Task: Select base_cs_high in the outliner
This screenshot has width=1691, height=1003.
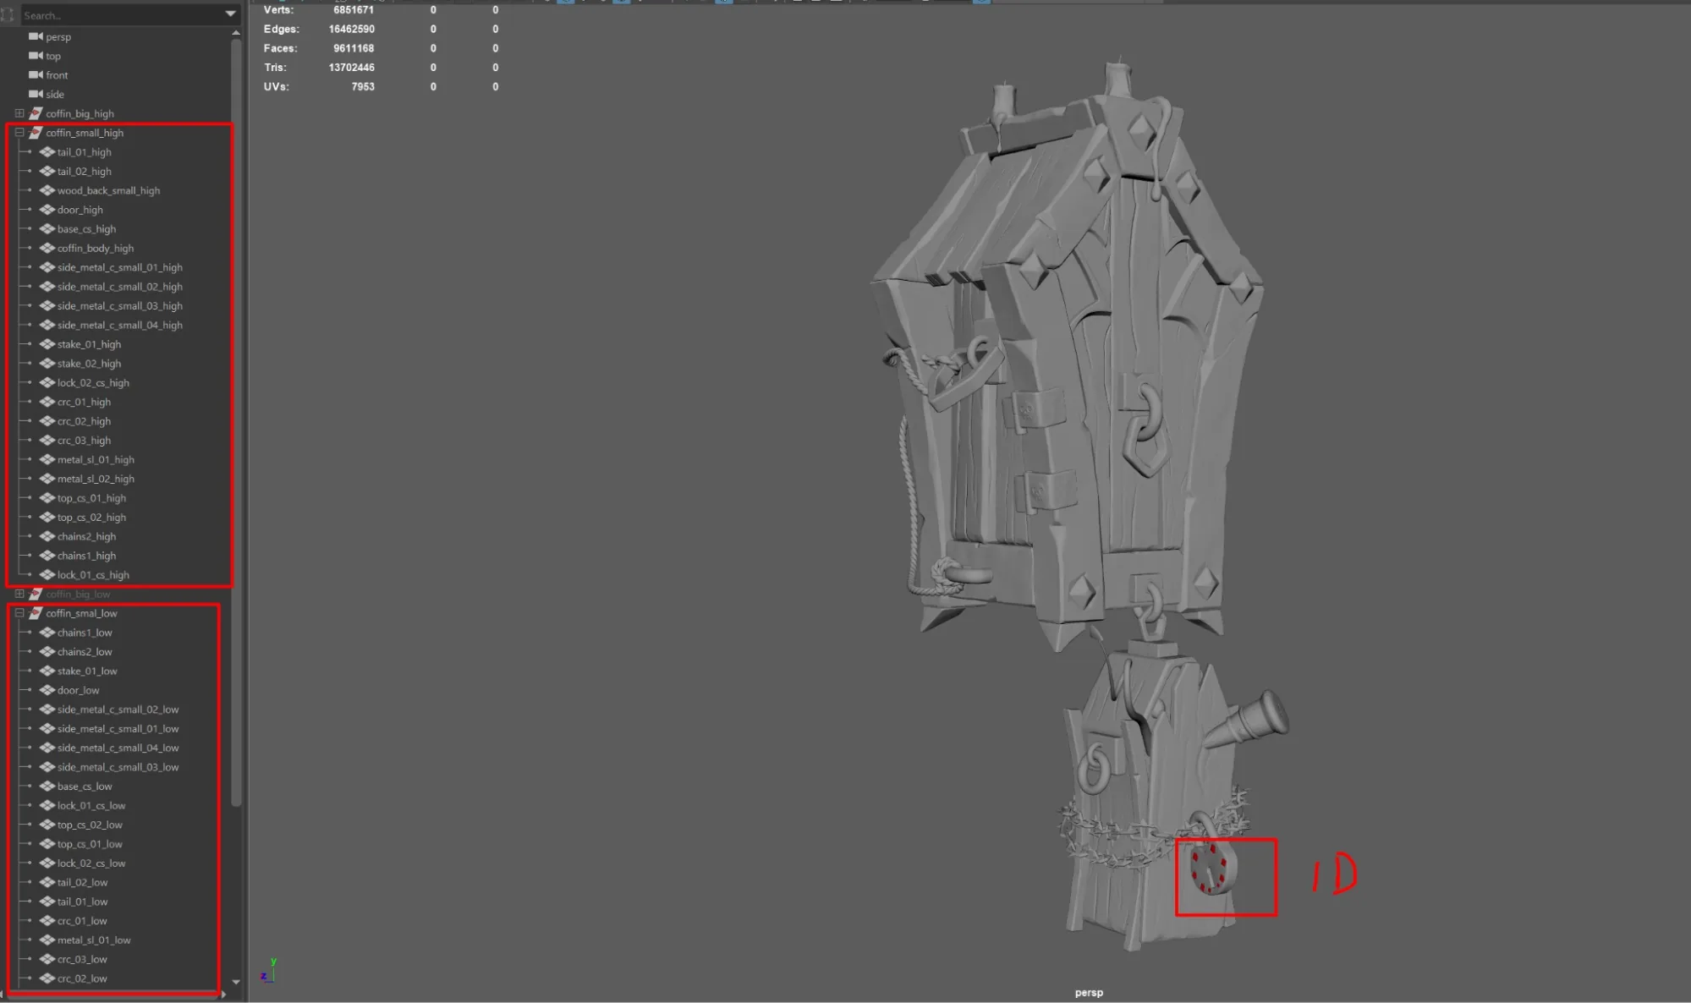Action: 86,229
